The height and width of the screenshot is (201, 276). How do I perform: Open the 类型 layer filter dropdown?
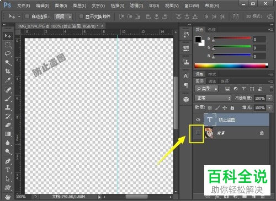[206, 89]
